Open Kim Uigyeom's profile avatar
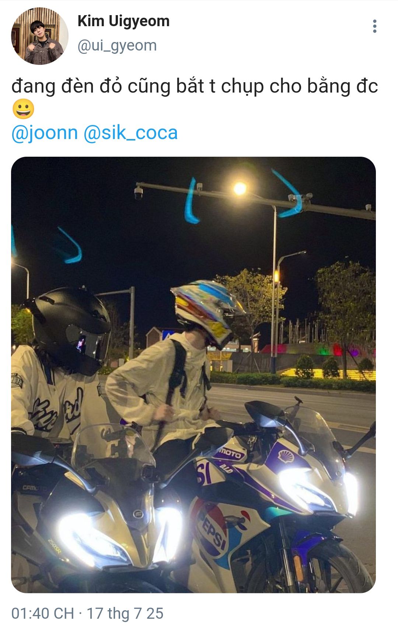This screenshot has height=632, width=398. (x=40, y=36)
